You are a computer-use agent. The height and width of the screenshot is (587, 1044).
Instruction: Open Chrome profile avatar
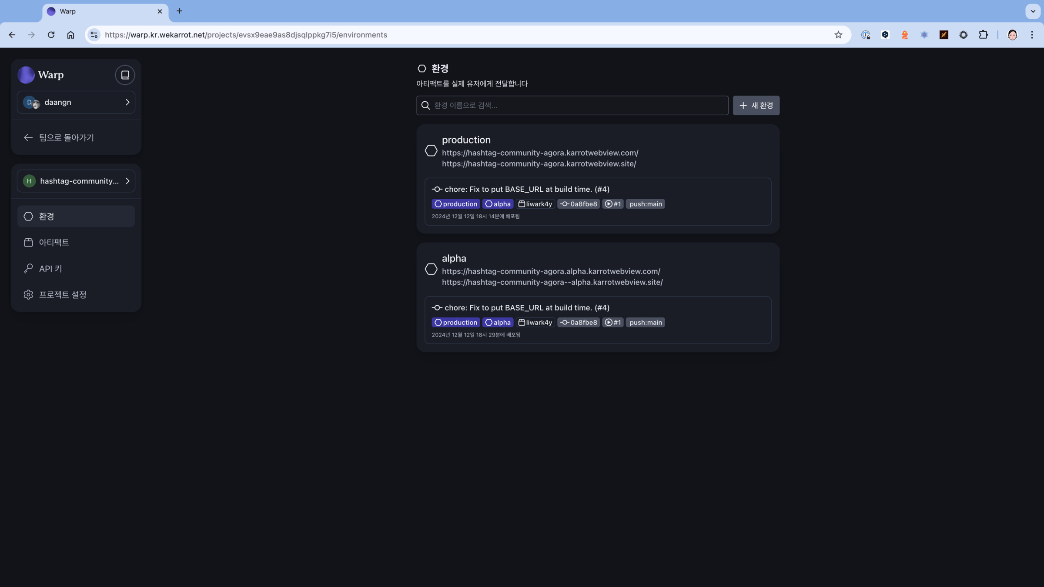point(1012,35)
